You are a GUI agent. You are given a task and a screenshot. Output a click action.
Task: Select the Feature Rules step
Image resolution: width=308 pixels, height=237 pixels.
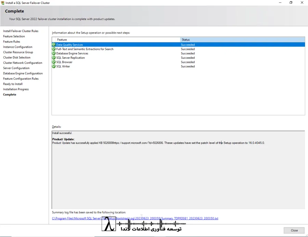(x=12, y=42)
